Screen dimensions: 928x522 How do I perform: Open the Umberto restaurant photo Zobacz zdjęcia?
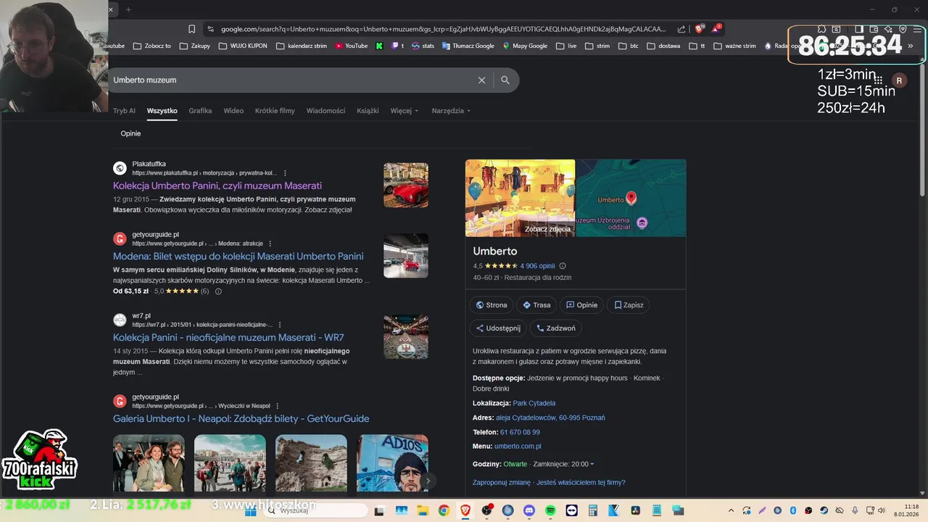click(x=520, y=198)
